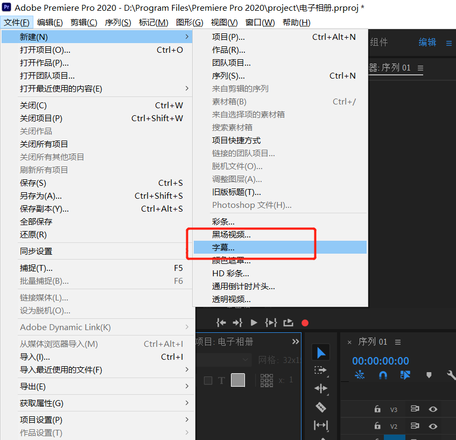Open the Sequence 01 panel menu
This screenshot has width=456, height=440.
(398, 342)
